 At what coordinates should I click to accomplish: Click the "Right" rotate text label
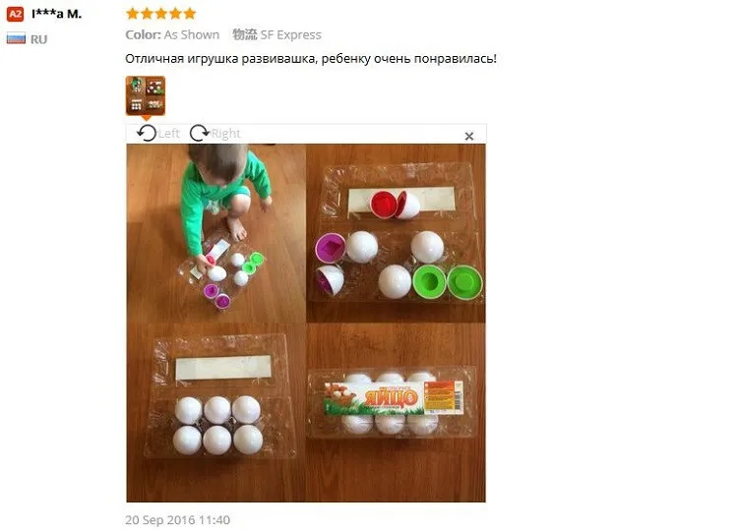click(x=226, y=134)
